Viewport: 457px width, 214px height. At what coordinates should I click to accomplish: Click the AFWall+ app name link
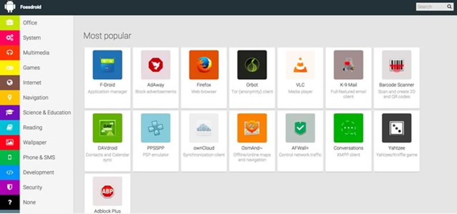pos(300,148)
